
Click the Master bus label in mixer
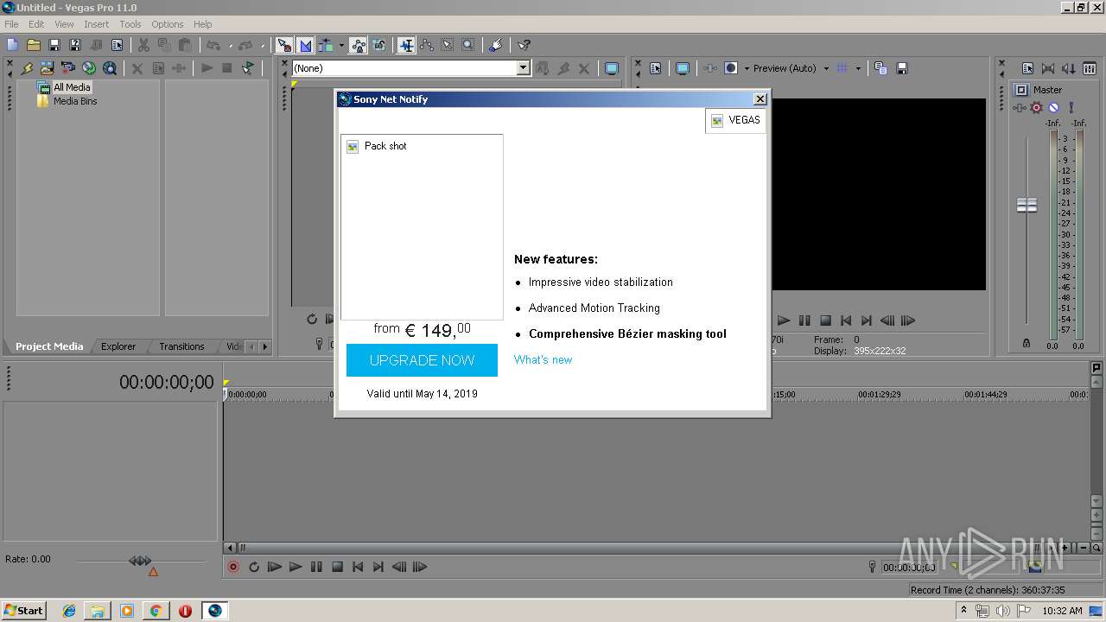[1047, 90]
